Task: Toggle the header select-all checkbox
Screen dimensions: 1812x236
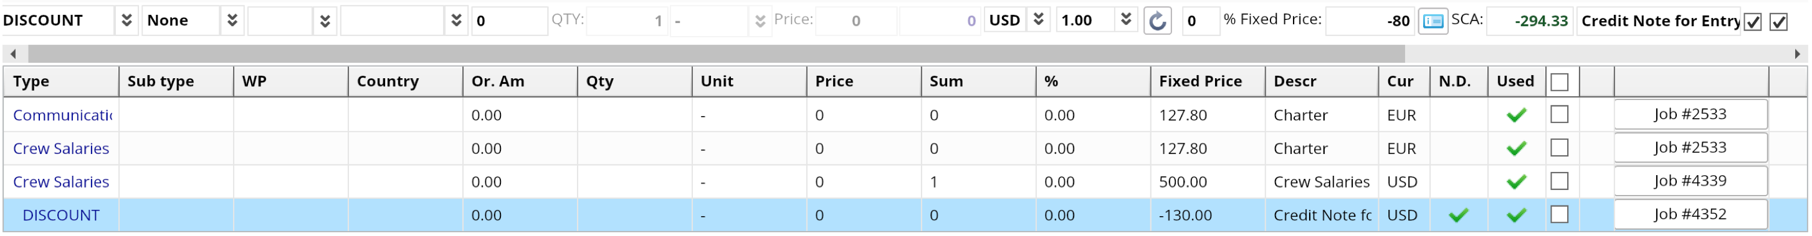Action: (x=1559, y=82)
